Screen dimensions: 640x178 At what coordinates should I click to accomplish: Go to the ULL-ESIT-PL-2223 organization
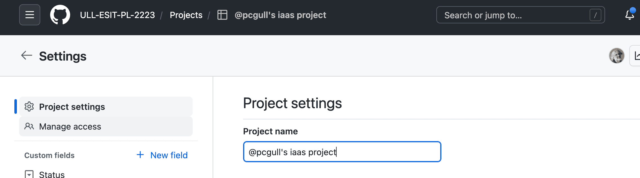pyautogui.click(x=117, y=15)
